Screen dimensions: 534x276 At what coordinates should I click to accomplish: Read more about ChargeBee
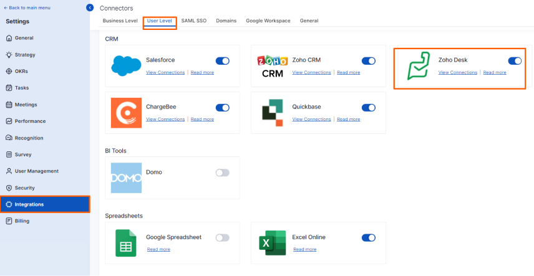(202, 120)
